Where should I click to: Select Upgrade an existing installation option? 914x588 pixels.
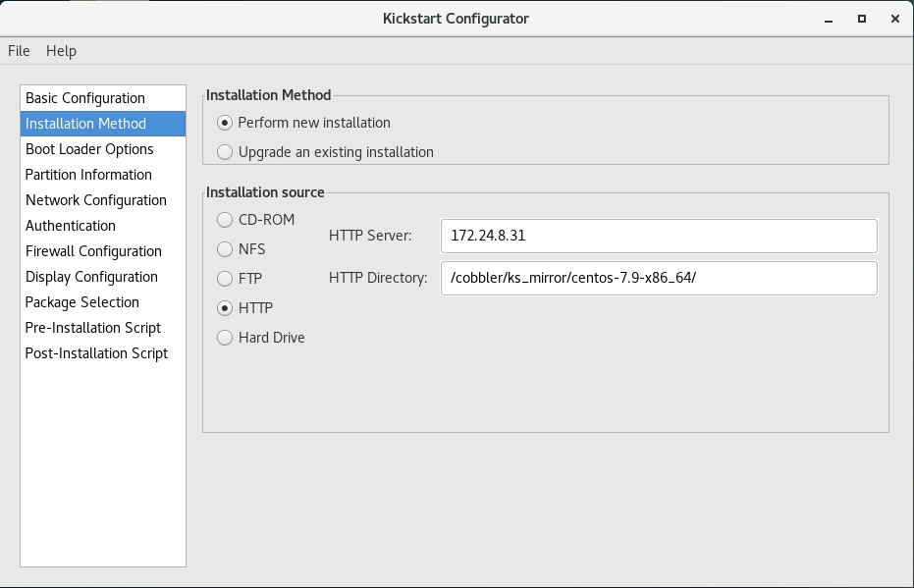pos(226,152)
